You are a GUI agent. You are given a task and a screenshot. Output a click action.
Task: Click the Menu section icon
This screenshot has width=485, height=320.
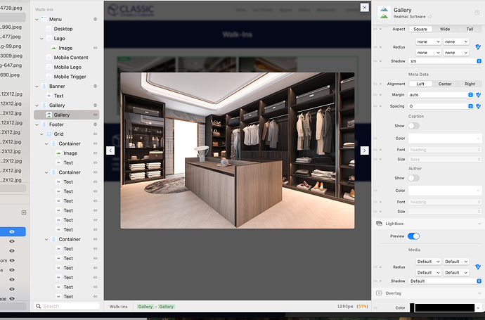[x=44, y=19]
